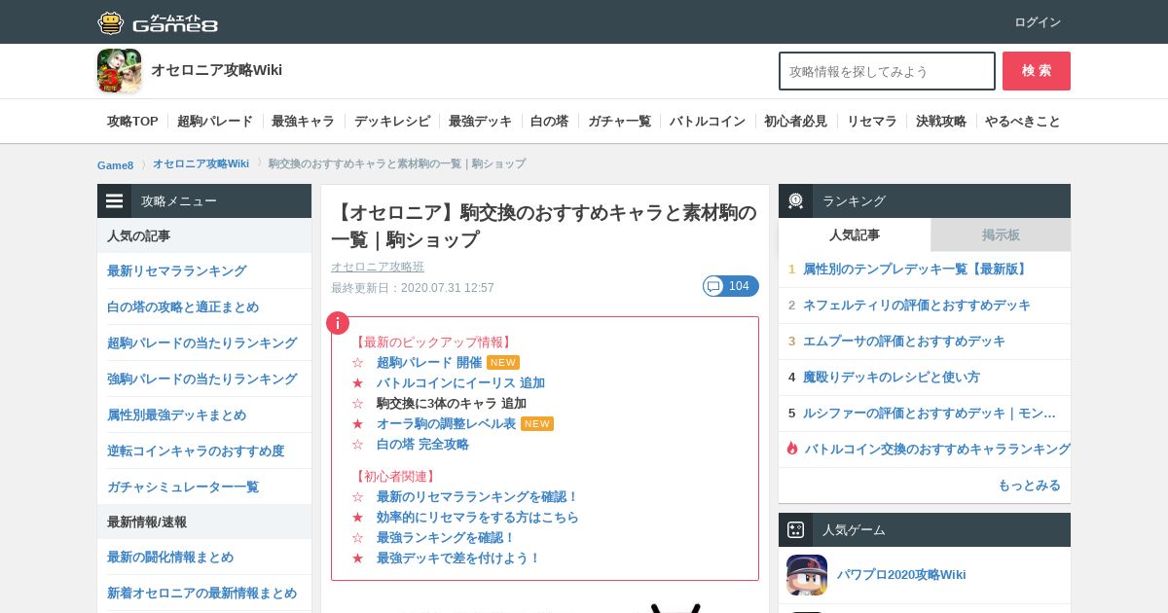Open 超駒パレード 開催 pickup link
Viewport: 1168px width, 613px height.
pyautogui.click(x=429, y=362)
